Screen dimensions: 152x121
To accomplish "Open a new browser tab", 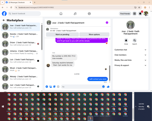I will tap(35, 2).
